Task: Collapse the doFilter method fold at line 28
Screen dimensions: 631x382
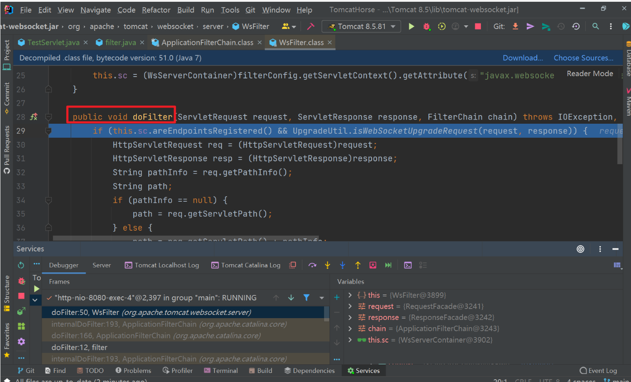Action: [49, 117]
